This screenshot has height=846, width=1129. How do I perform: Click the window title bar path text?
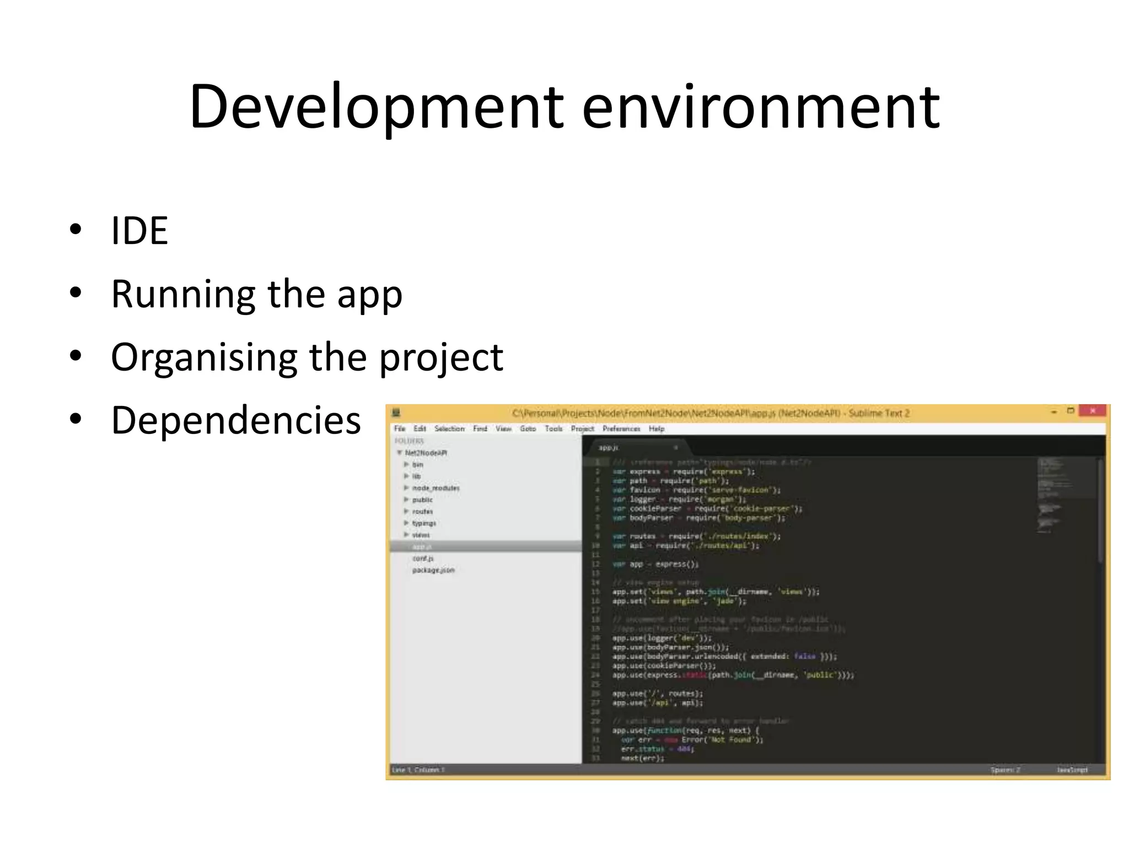point(711,413)
